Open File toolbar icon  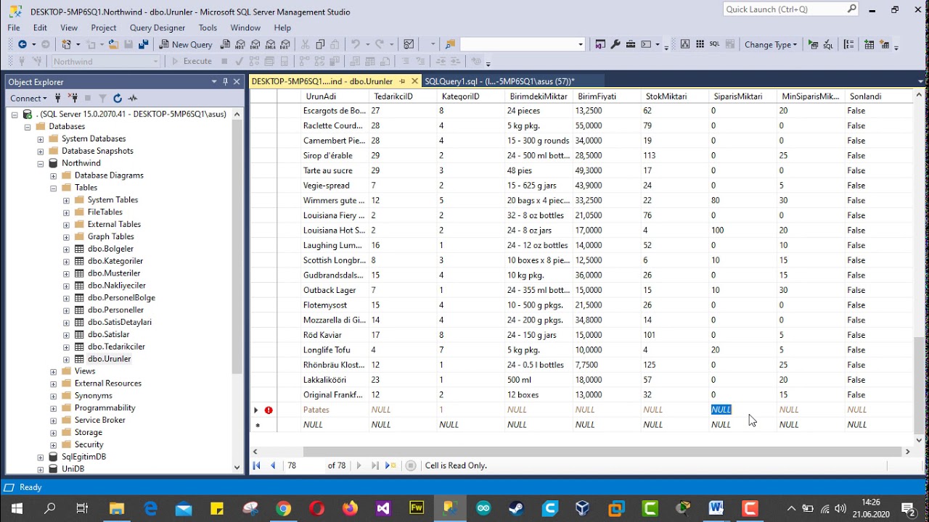[x=113, y=44]
